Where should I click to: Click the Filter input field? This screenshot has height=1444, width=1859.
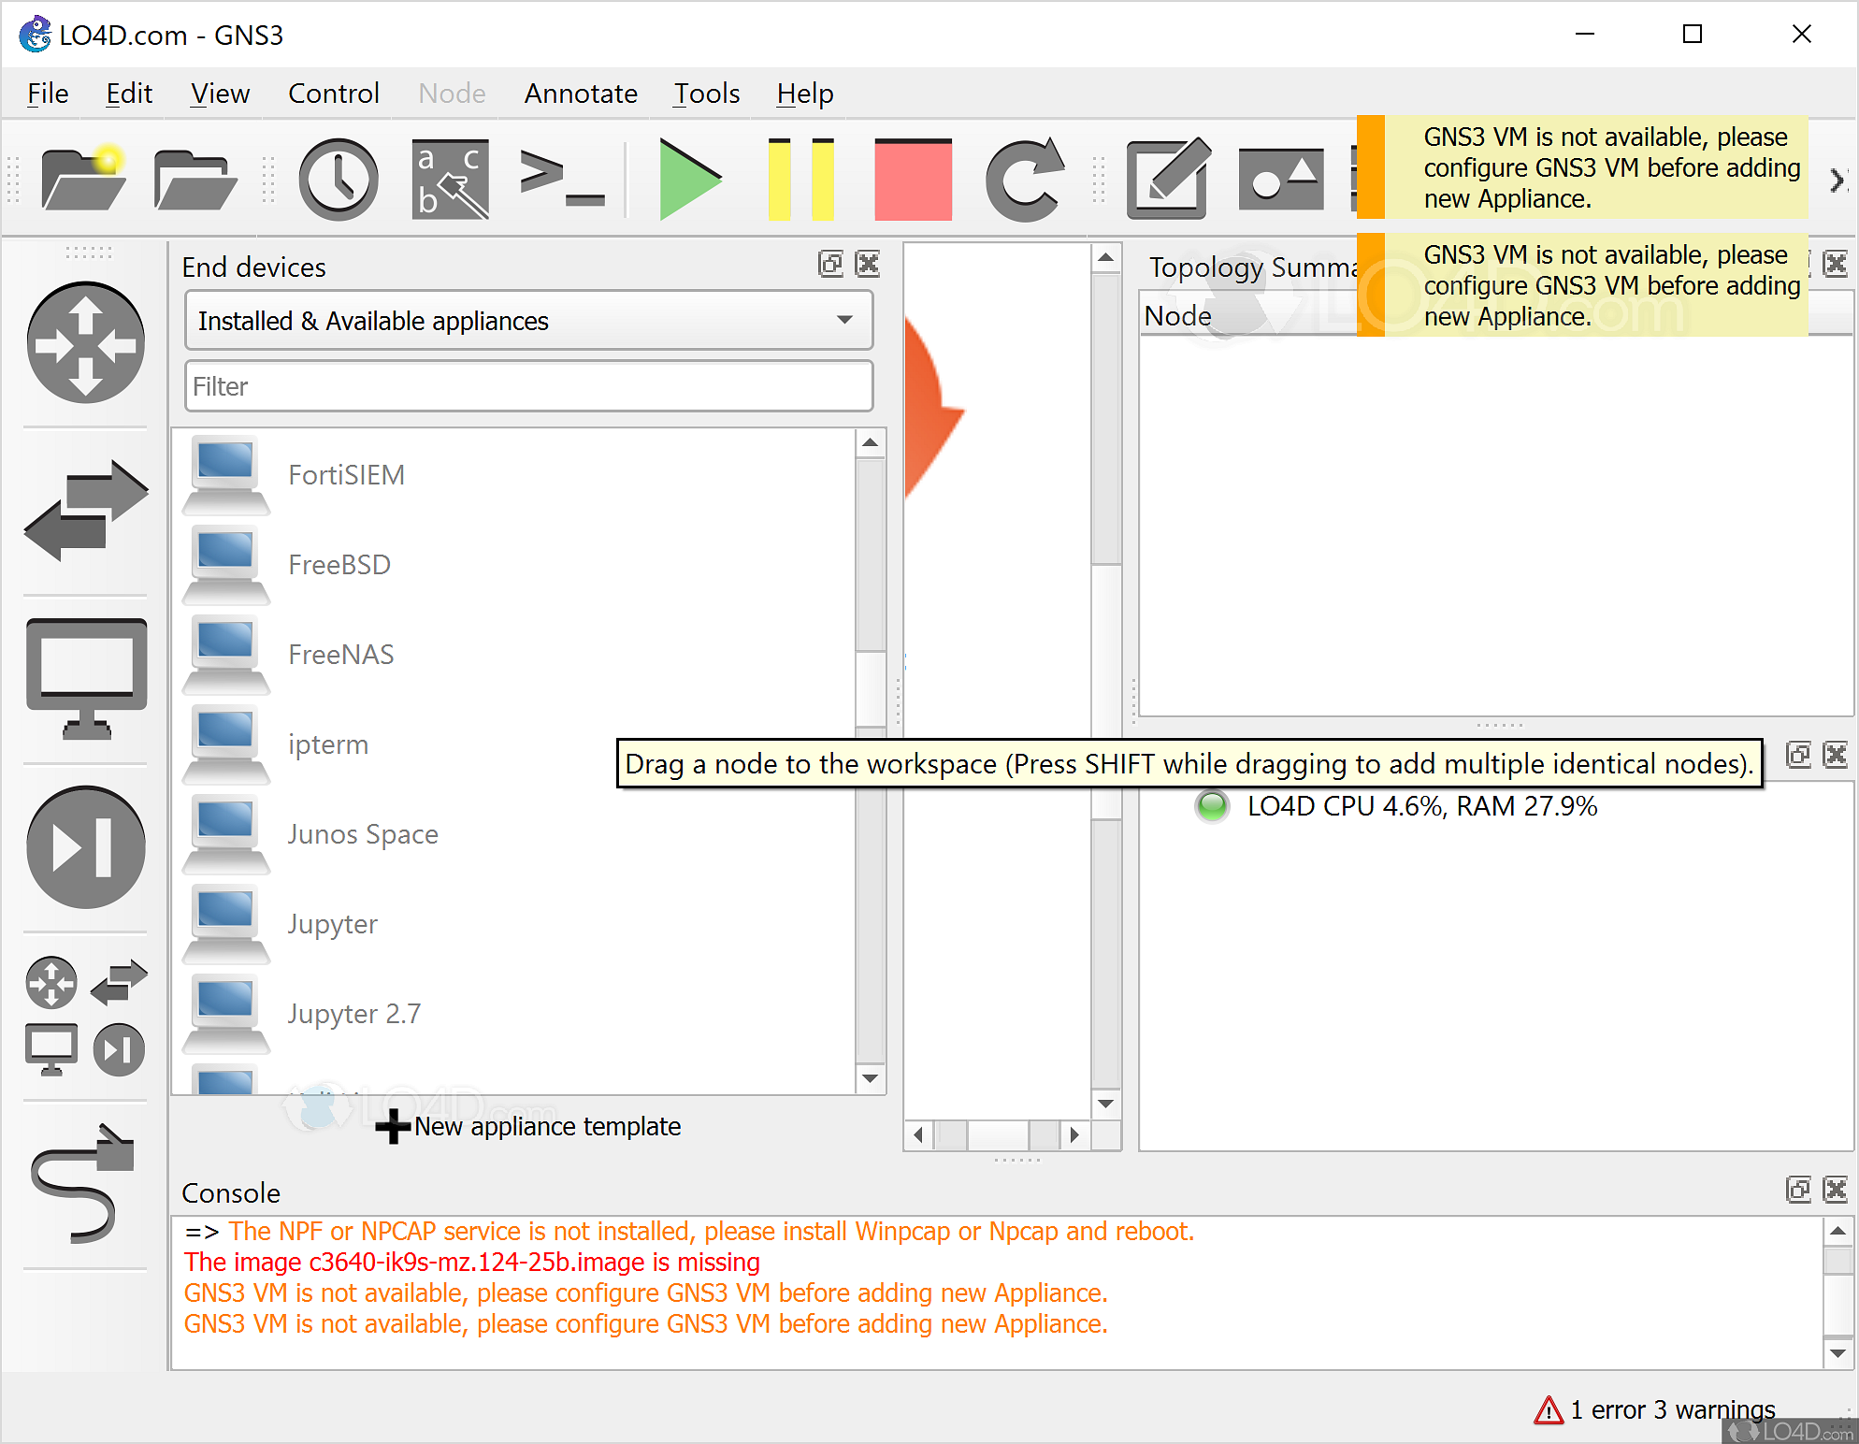528,386
